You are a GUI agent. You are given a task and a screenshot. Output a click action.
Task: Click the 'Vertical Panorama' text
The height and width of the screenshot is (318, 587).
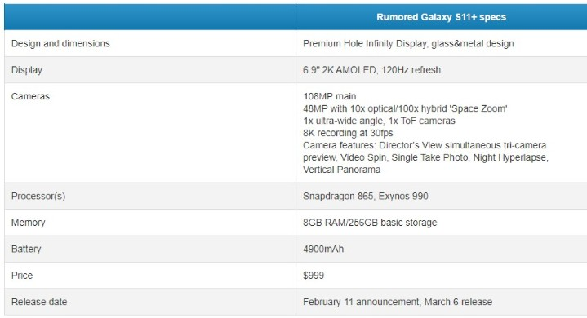pos(341,170)
